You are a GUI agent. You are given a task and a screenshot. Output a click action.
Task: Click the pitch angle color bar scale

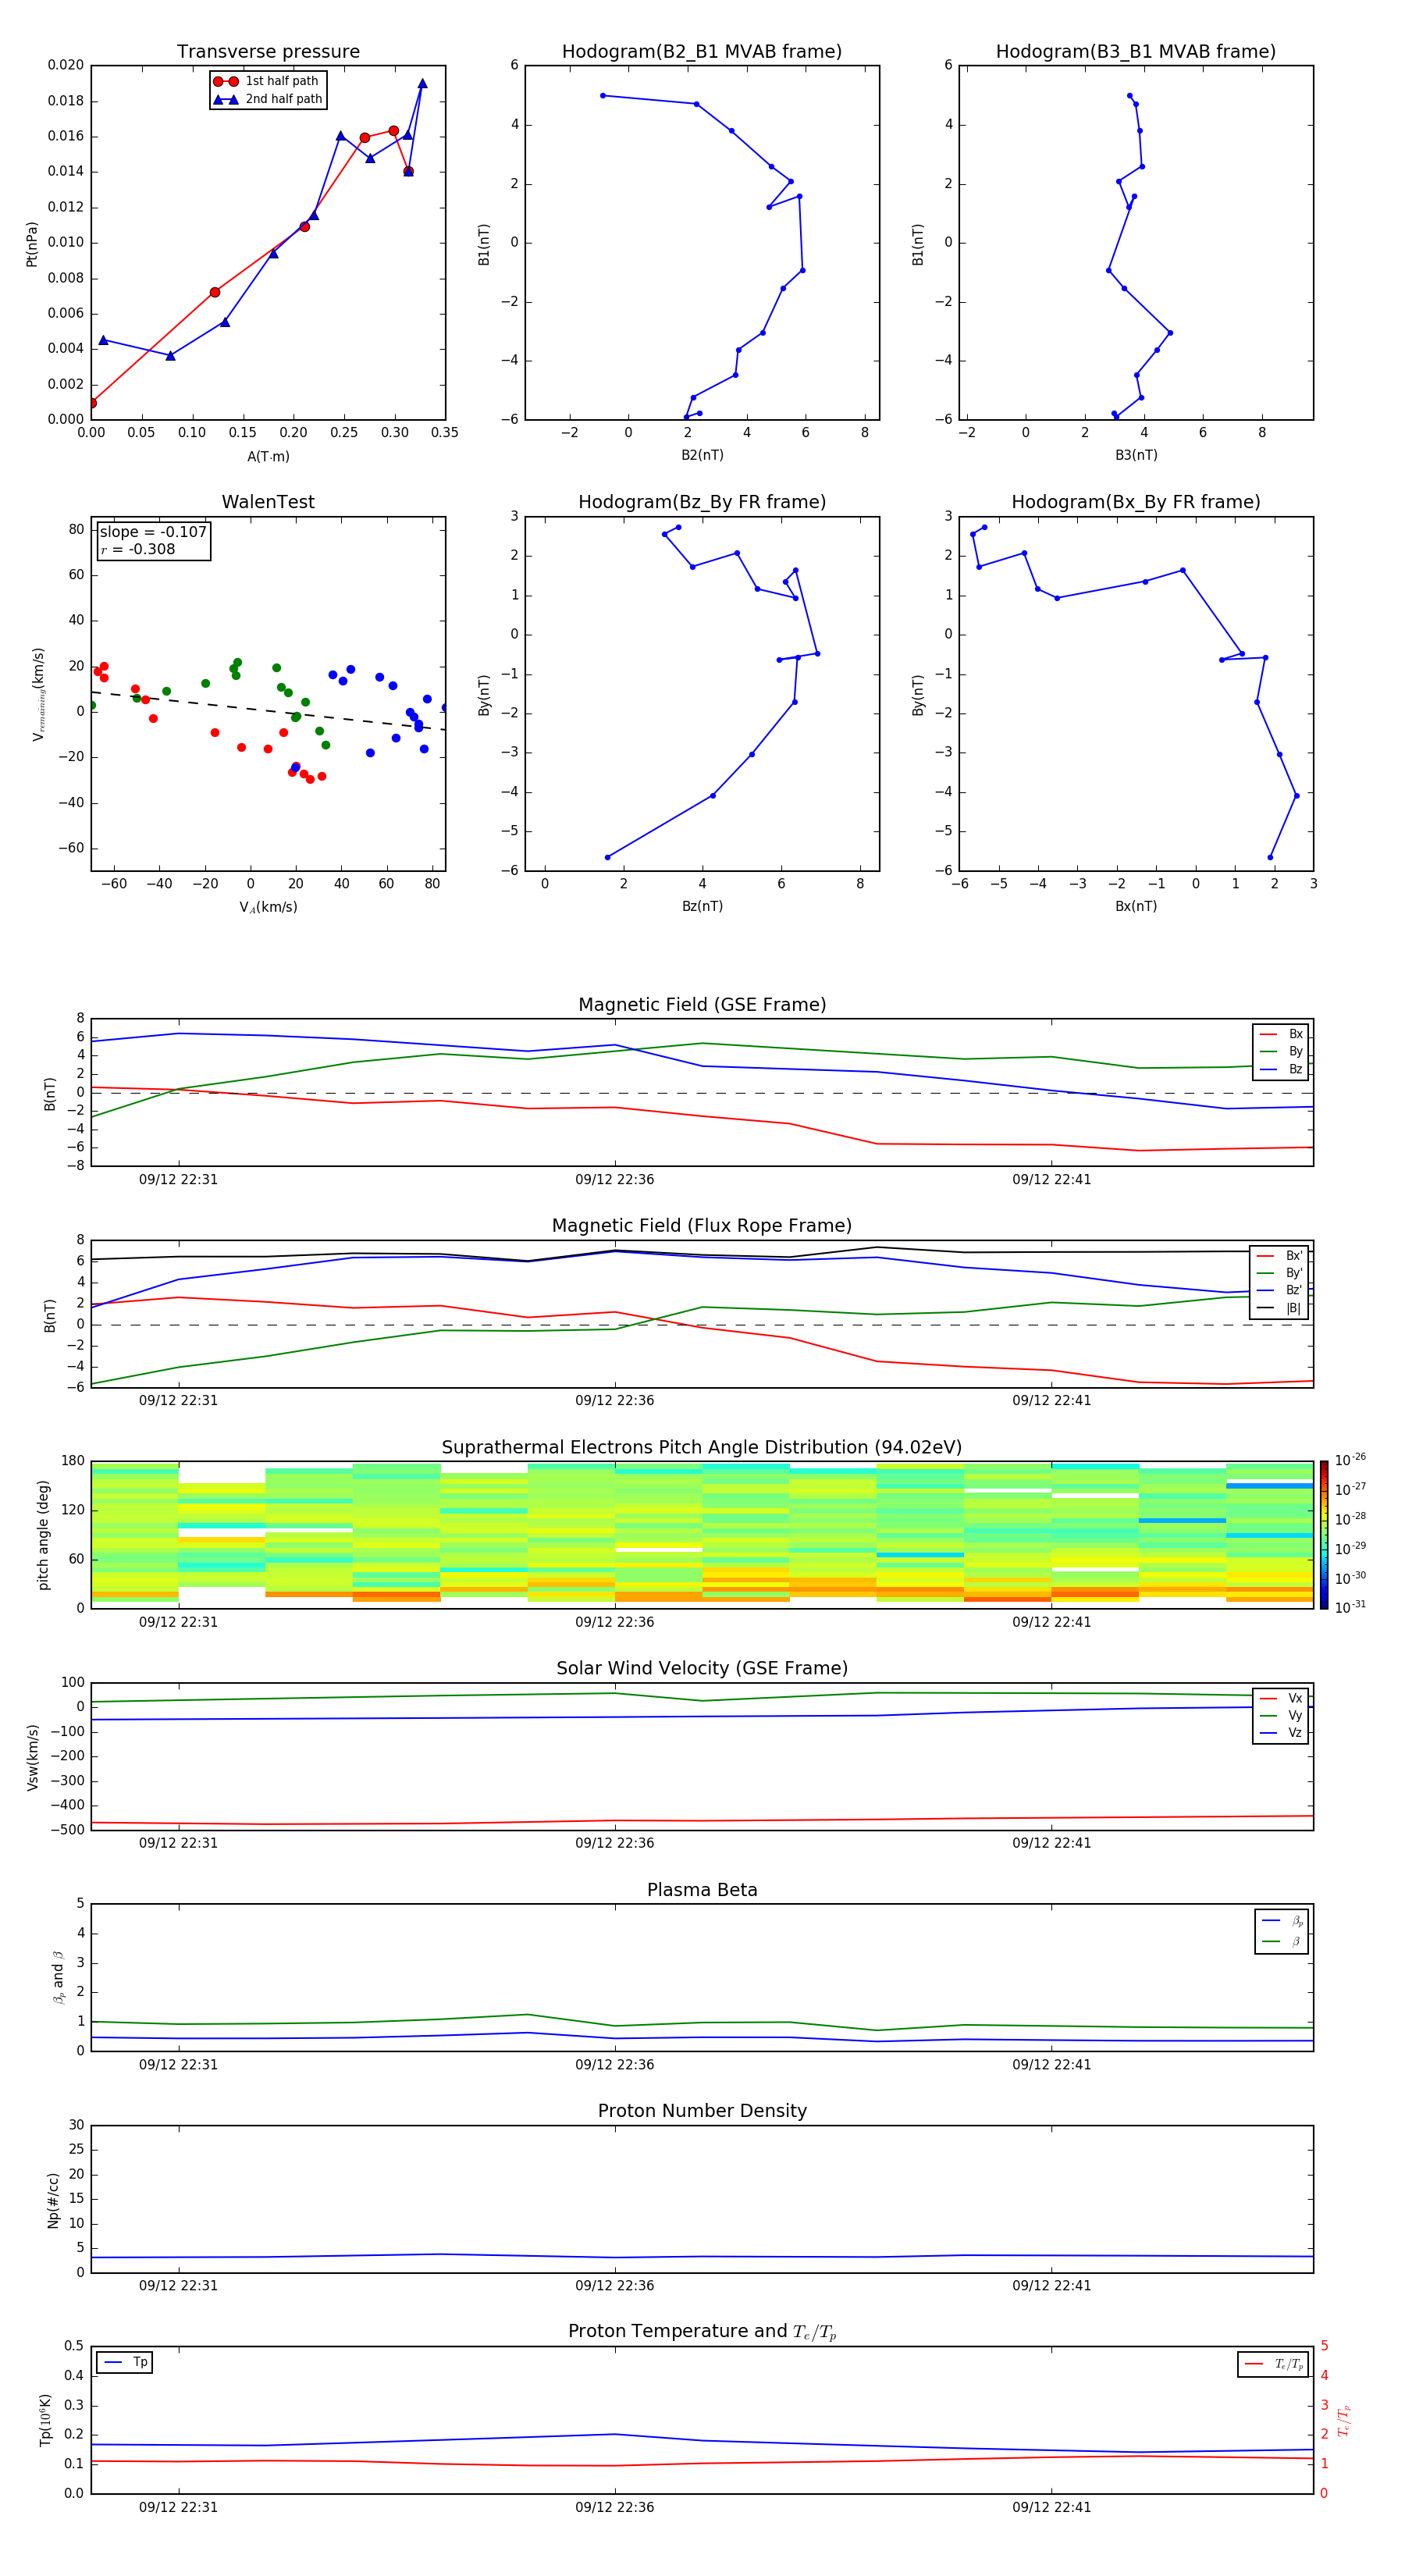(x=1324, y=1535)
